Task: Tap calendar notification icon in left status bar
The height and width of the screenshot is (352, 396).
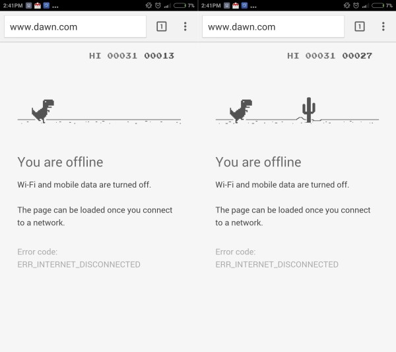Action: click(38, 5)
